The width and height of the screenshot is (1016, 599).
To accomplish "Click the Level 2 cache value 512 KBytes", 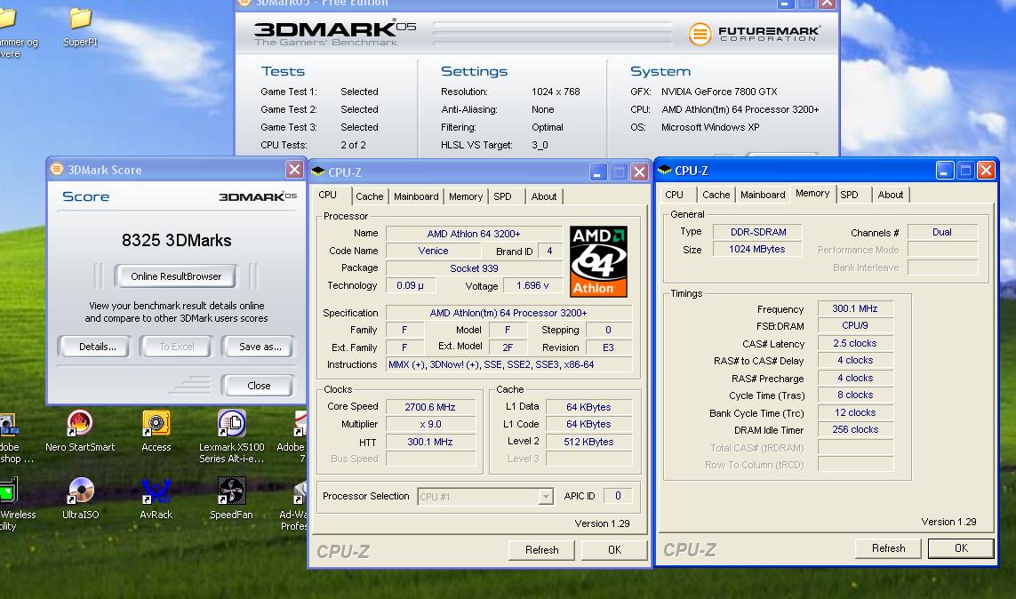I will coord(588,442).
